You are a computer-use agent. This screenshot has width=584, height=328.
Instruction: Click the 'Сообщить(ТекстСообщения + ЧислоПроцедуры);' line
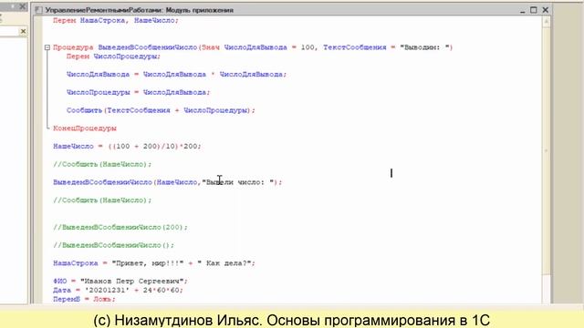(x=161, y=110)
